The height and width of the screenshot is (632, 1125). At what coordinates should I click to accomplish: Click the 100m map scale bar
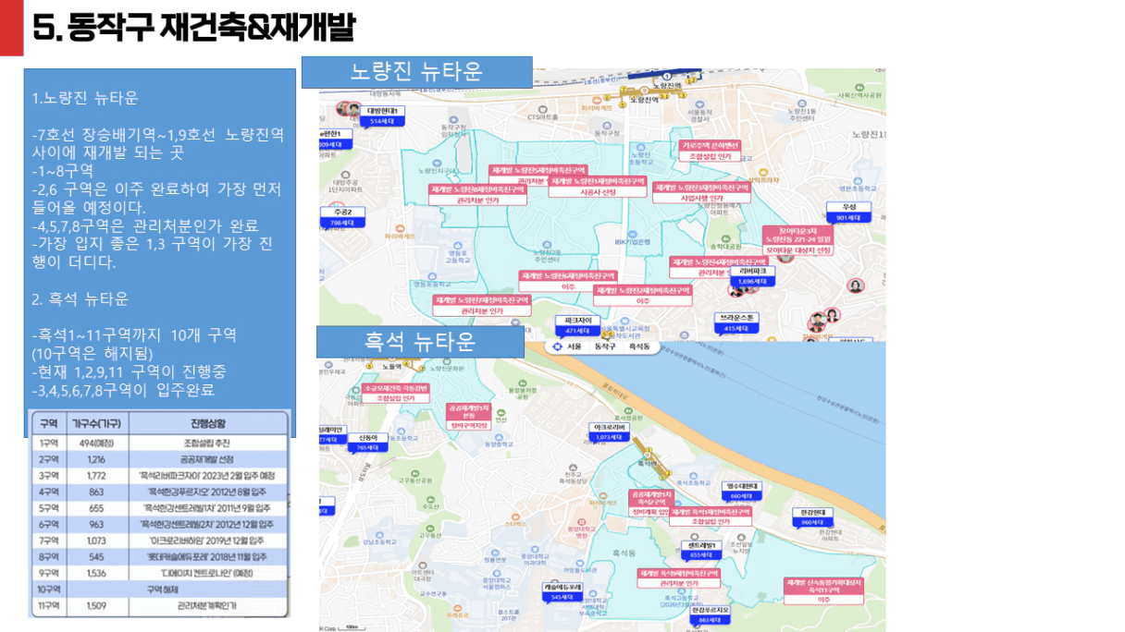pyautogui.click(x=352, y=626)
